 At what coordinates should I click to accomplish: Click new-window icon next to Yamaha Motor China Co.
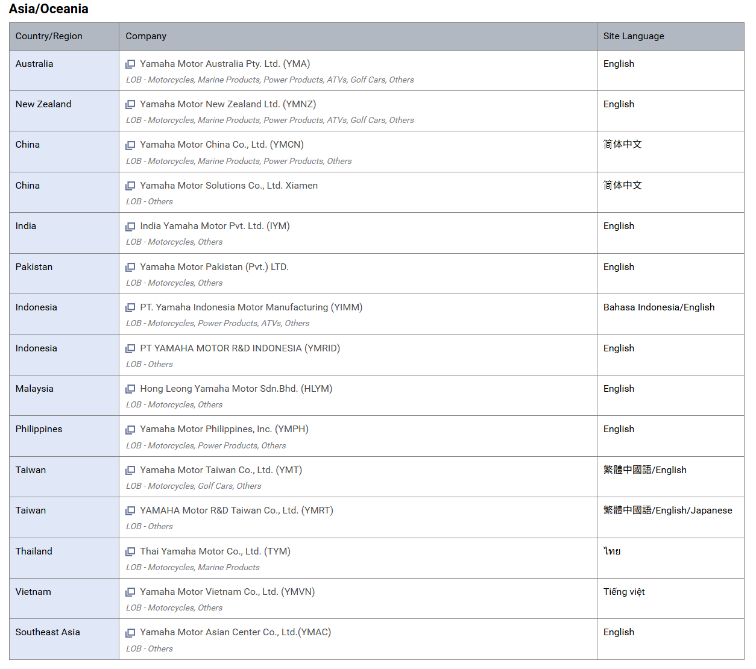pyautogui.click(x=130, y=145)
